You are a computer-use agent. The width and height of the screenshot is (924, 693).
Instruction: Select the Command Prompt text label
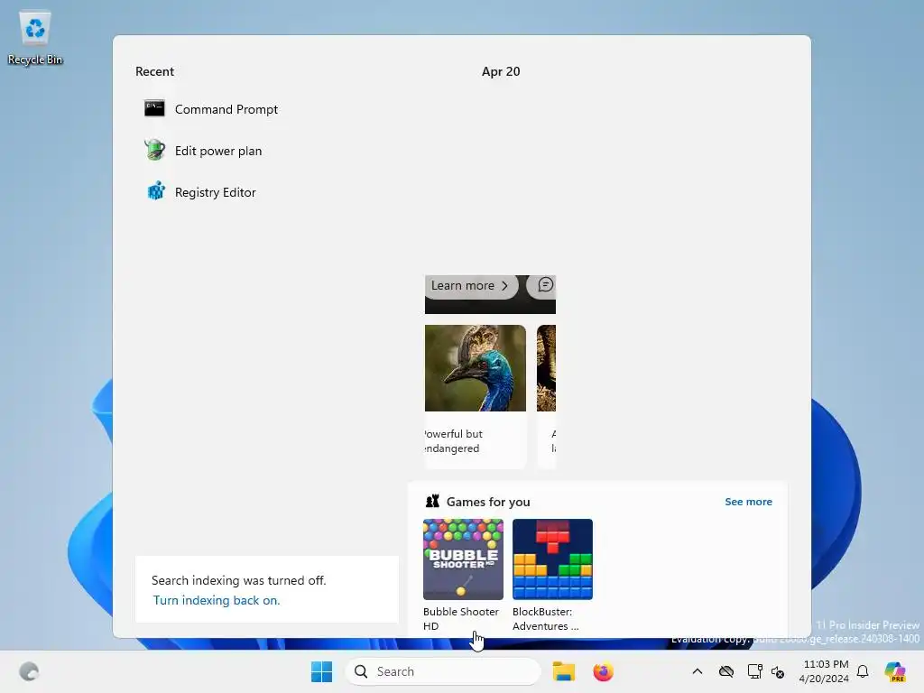226,109
